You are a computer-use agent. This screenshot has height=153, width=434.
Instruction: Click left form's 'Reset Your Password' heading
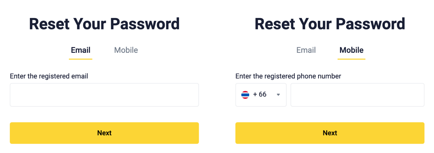pyautogui.click(x=104, y=24)
